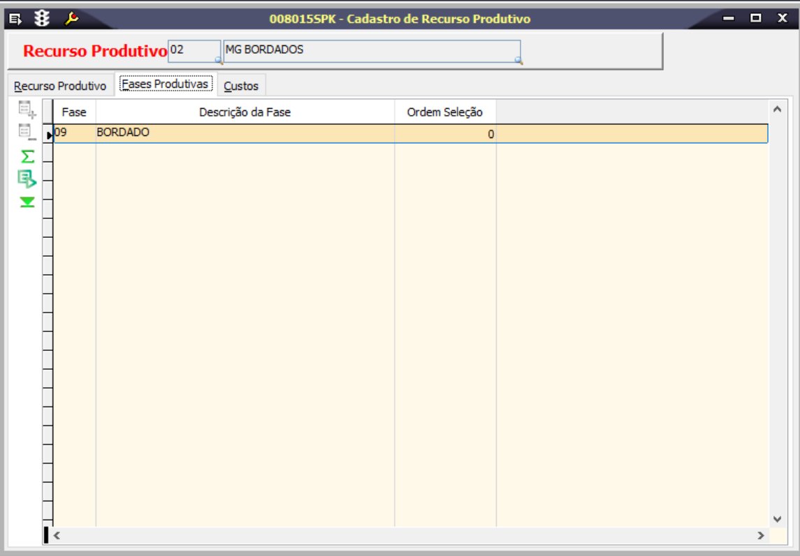Select the Fases Produtivas tab
Image resolution: width=800 pixels, height=556 pixels.
[x=166, y=84]
